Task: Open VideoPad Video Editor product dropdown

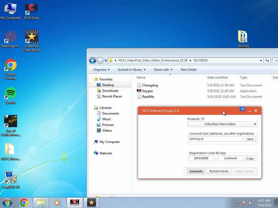Action: (222, 124)
